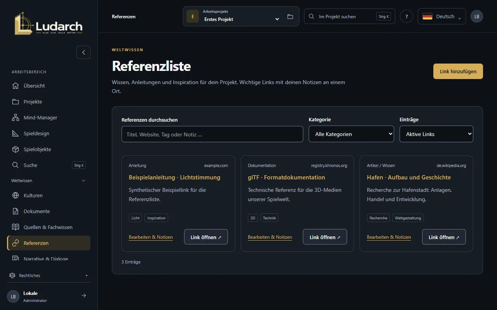Click Bearbeiten & Notizen on glTF card
This screenshot has width=497, height=310.
tap(270, 237)
